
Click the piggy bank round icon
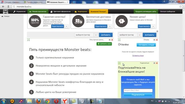pyautogui.click(x=121, y=21)
